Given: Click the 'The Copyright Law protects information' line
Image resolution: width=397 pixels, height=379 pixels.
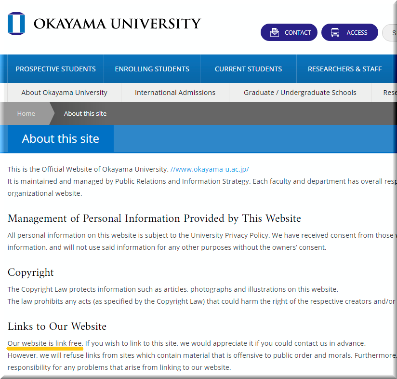Looking at the screenshot, I should 173,289.
